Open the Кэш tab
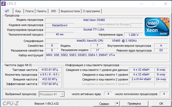This screenshot has width=172, height=107. (18, 11)
